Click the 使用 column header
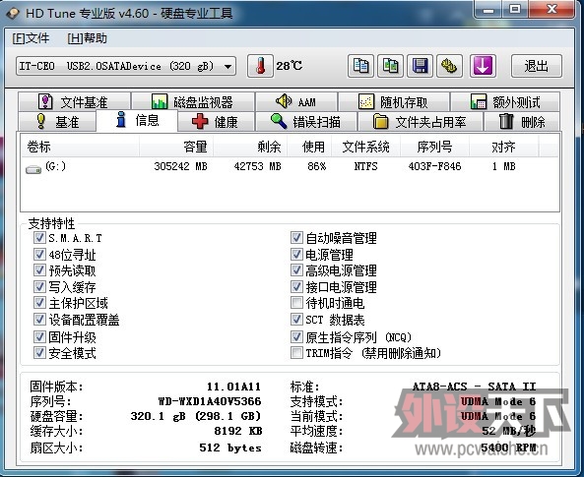This screenshot has width=584, height=477. click(x=309, y=147)
